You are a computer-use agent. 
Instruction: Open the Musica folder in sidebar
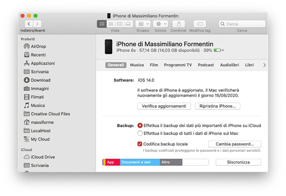34,105
